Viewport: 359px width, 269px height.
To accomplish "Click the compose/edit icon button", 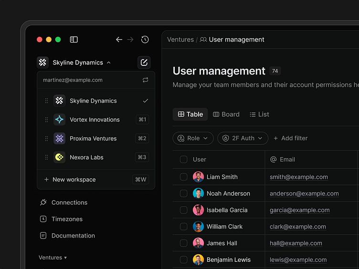I will pyautogui.click(x=144, y=62).
